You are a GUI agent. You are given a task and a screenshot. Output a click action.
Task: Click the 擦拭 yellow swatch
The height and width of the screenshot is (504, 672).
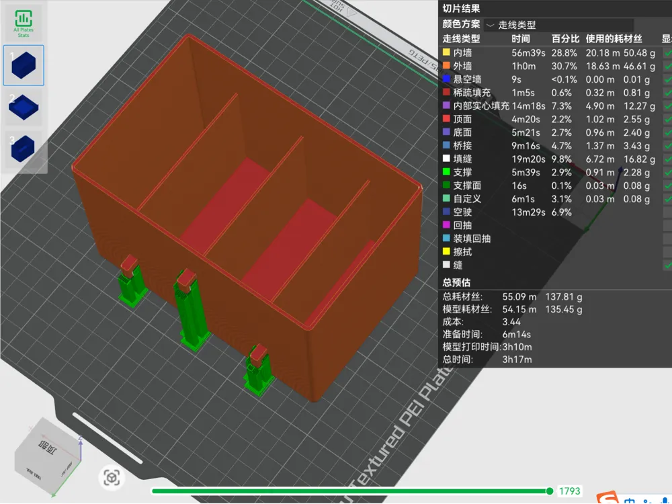point(446,251)
